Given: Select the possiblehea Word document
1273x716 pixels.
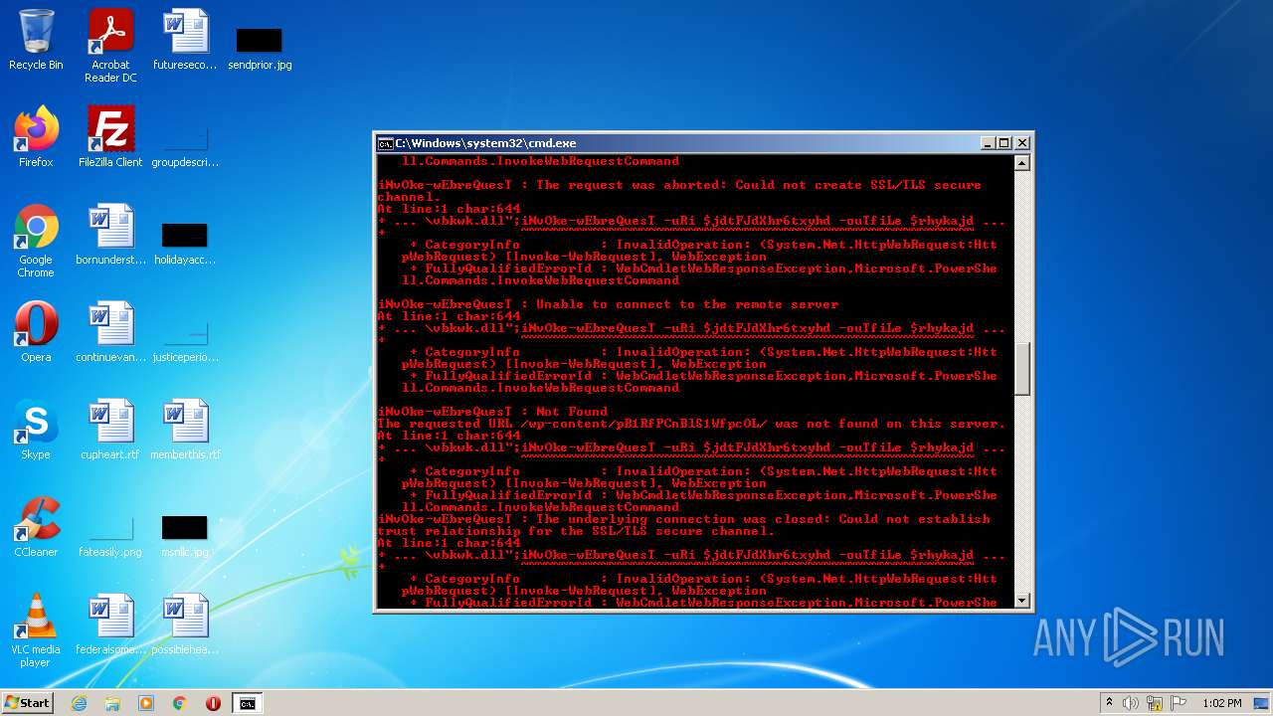Looking at the screenshot, I should coord(185,625).
